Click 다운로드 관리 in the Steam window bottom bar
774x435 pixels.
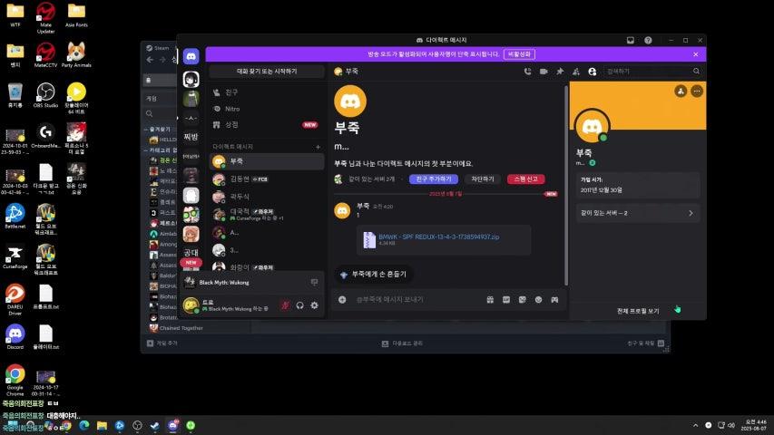[402, 343]
